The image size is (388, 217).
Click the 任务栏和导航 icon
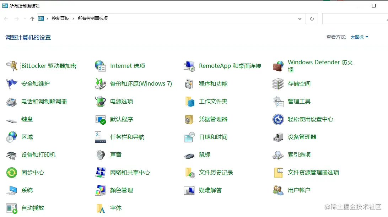click(x=101, y=137)
